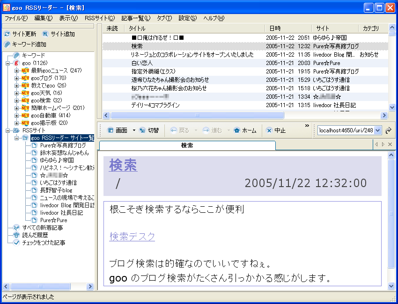Collapse the goo (1126) tree node
Screen dimensions: 398x304
click(x=8, y=63)
